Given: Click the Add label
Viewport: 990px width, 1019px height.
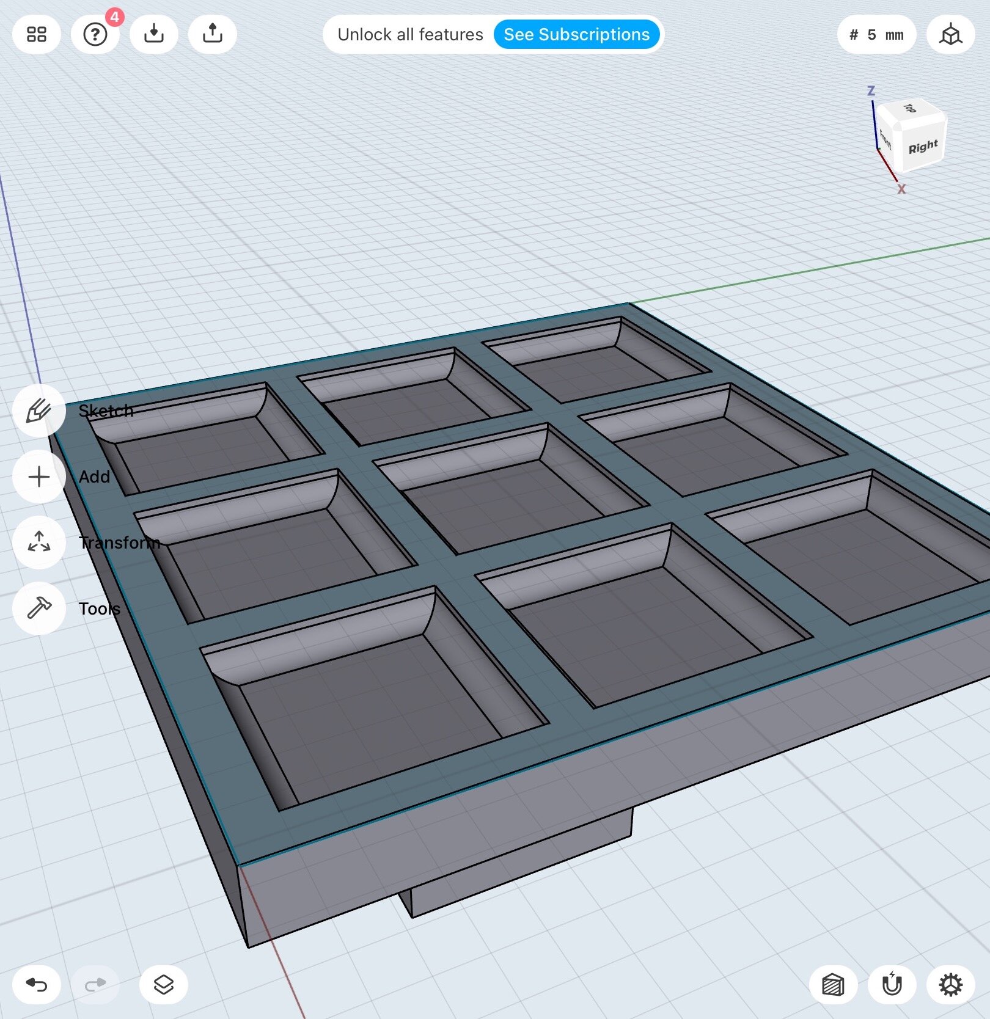Looking at the screenshot, I should coord(94,477).
